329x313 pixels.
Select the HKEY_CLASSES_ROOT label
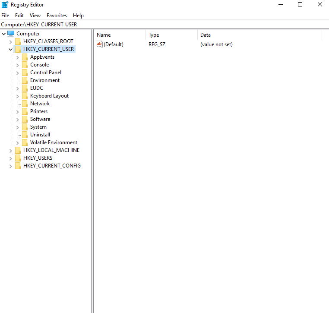click(x=48, y=41)
